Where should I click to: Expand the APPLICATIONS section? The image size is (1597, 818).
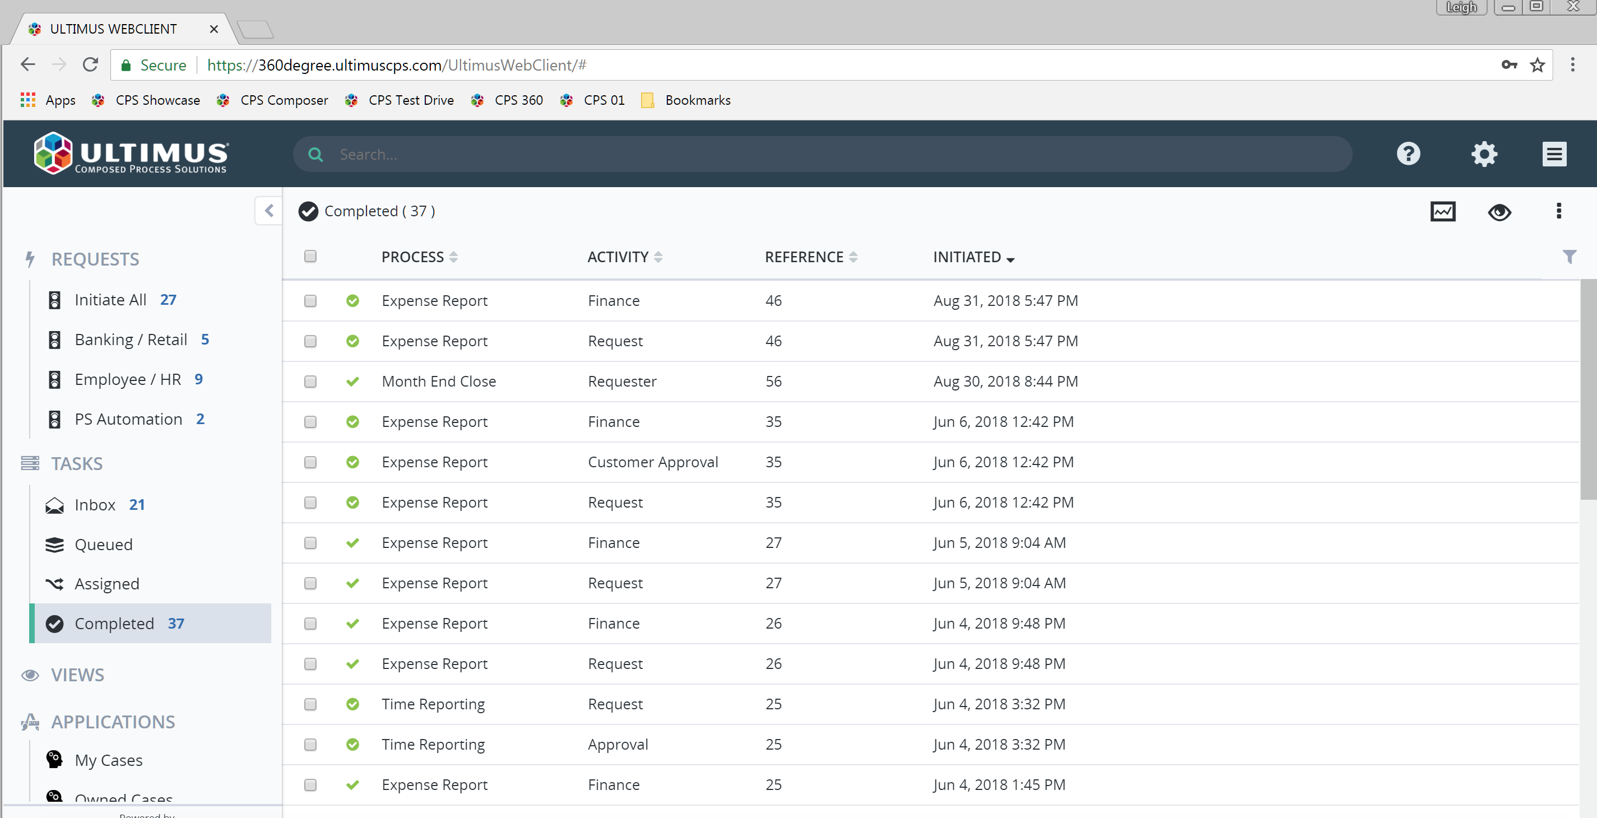[x=113, y=722]
